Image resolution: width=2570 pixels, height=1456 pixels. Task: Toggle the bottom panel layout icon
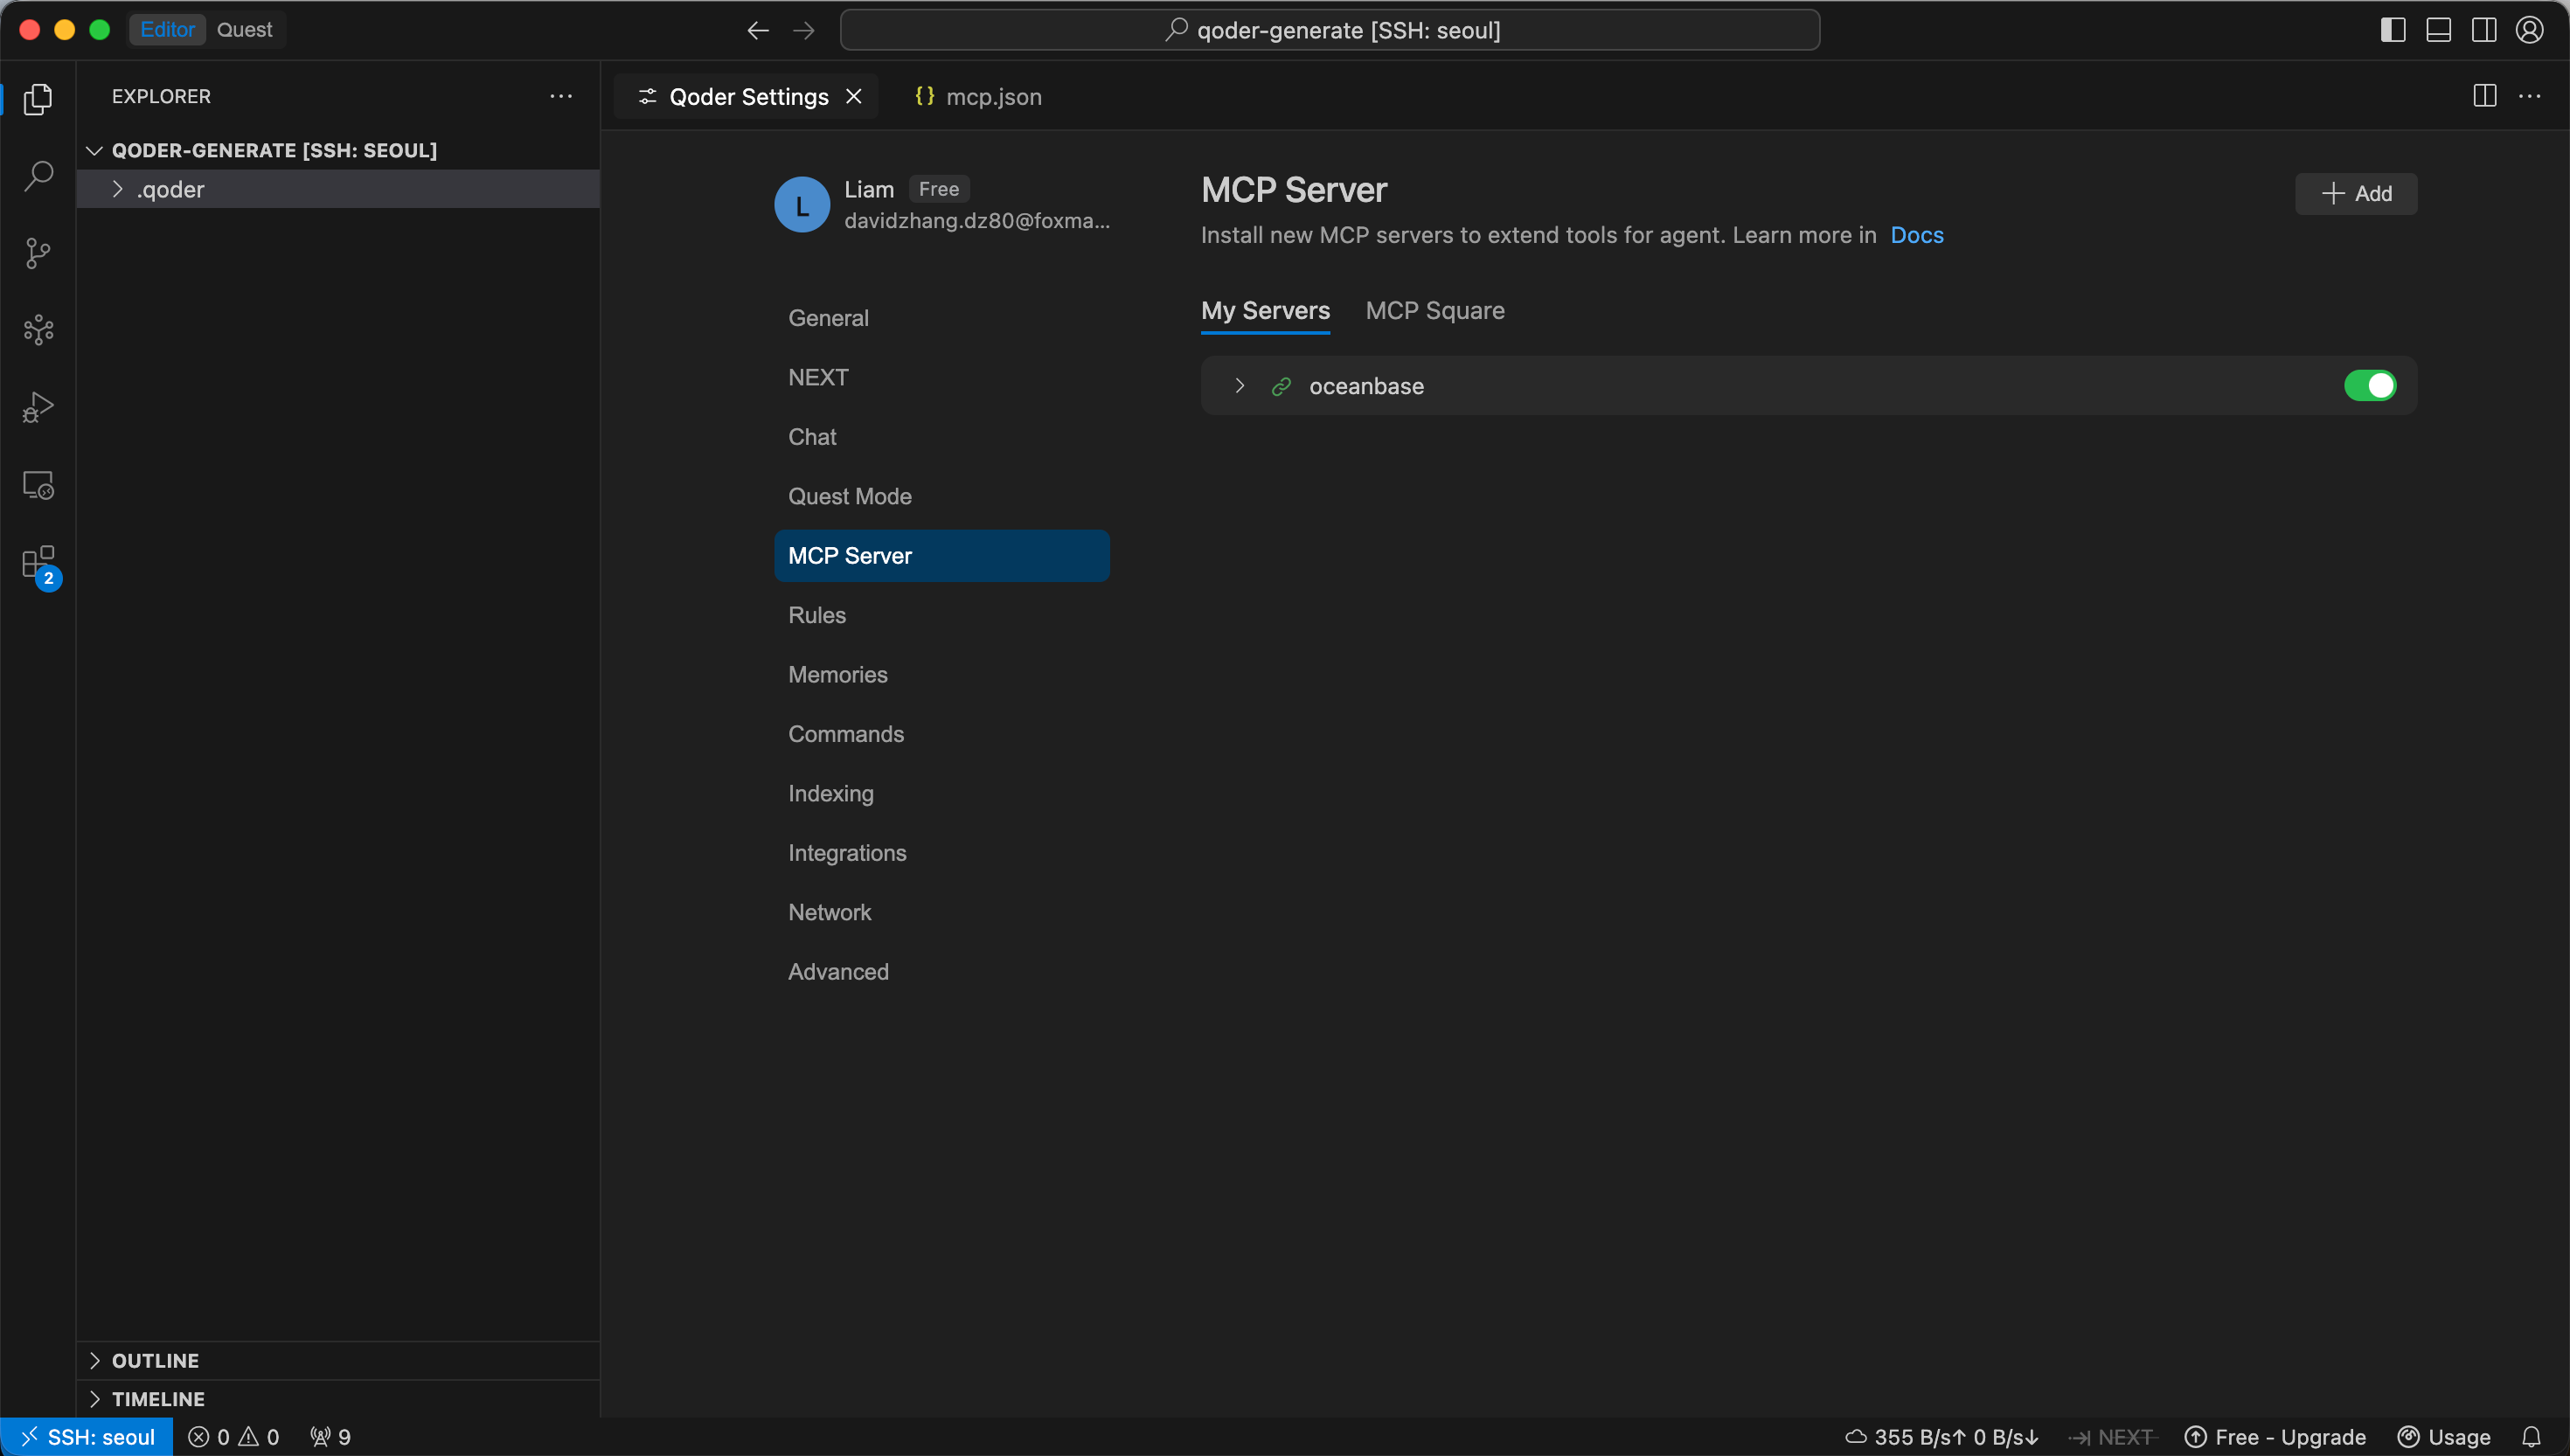click(x=2439, y=30)
